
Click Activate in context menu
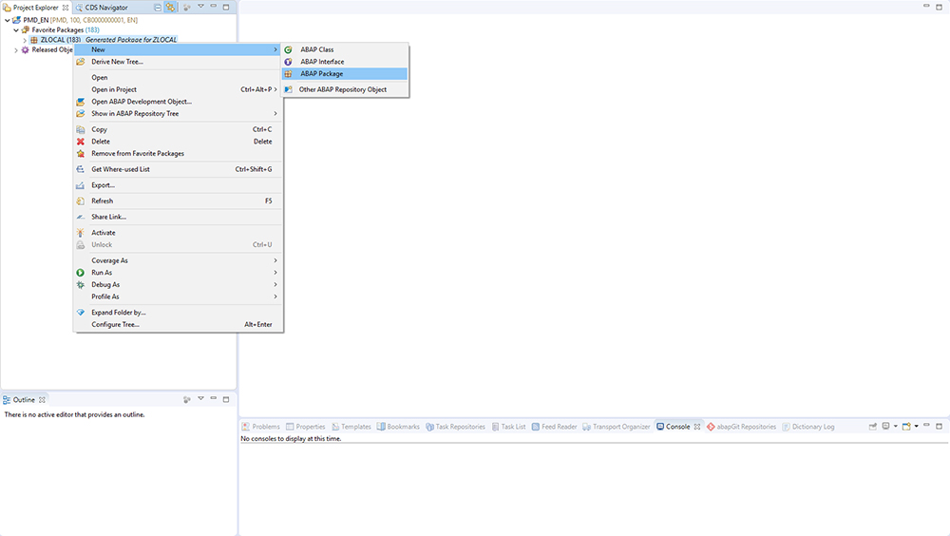click(178, 233)
